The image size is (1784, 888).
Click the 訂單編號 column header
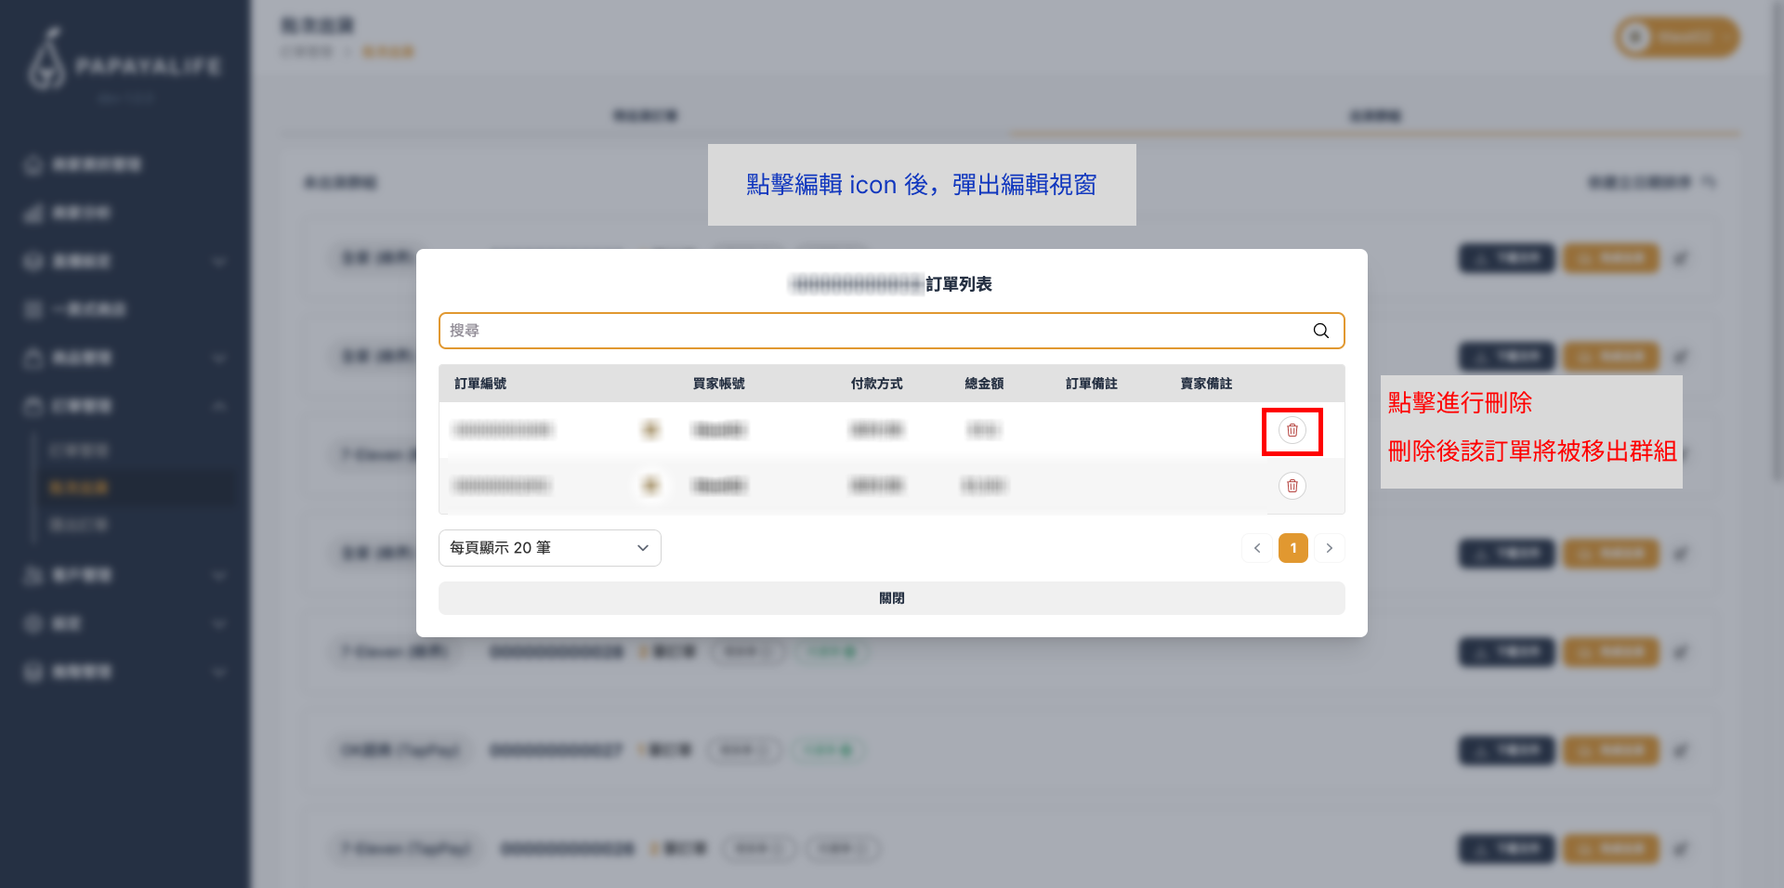(x=480, y=384)
